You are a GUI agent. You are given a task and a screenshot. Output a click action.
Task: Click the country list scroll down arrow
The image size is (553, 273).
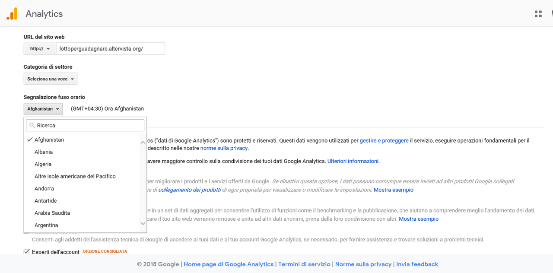[143, 223]
